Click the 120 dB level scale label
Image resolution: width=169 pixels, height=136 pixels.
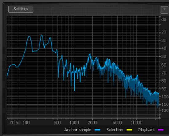pyautogui.click(x=165, y=111)
